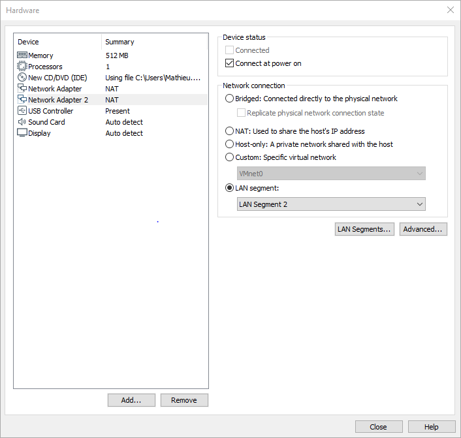Choose the NAT network connection option
This screenshot has width=461, height=438.
229,131
